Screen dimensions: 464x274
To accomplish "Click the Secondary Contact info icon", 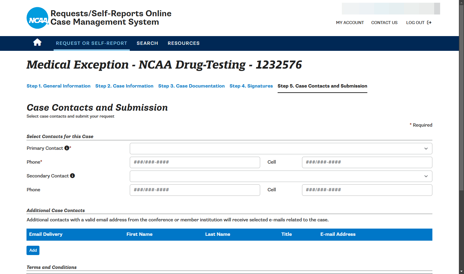I will click(x=73, y=176).
